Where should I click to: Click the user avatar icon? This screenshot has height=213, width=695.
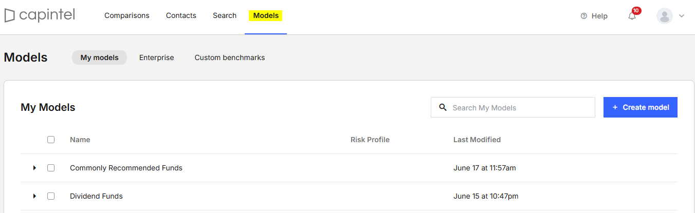click(x=665, y=16)
